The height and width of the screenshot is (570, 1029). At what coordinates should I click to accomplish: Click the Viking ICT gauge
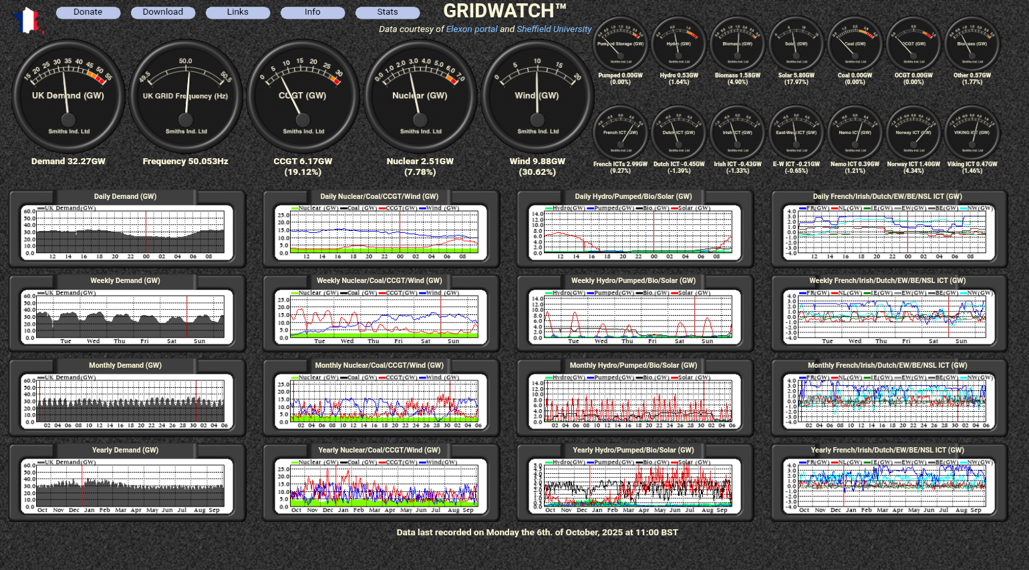pos(972,132)
